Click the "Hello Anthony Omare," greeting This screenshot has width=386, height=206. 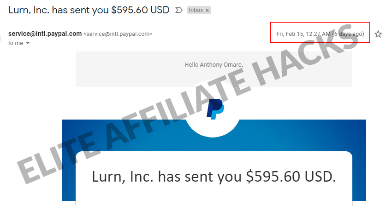coord(214,64)
